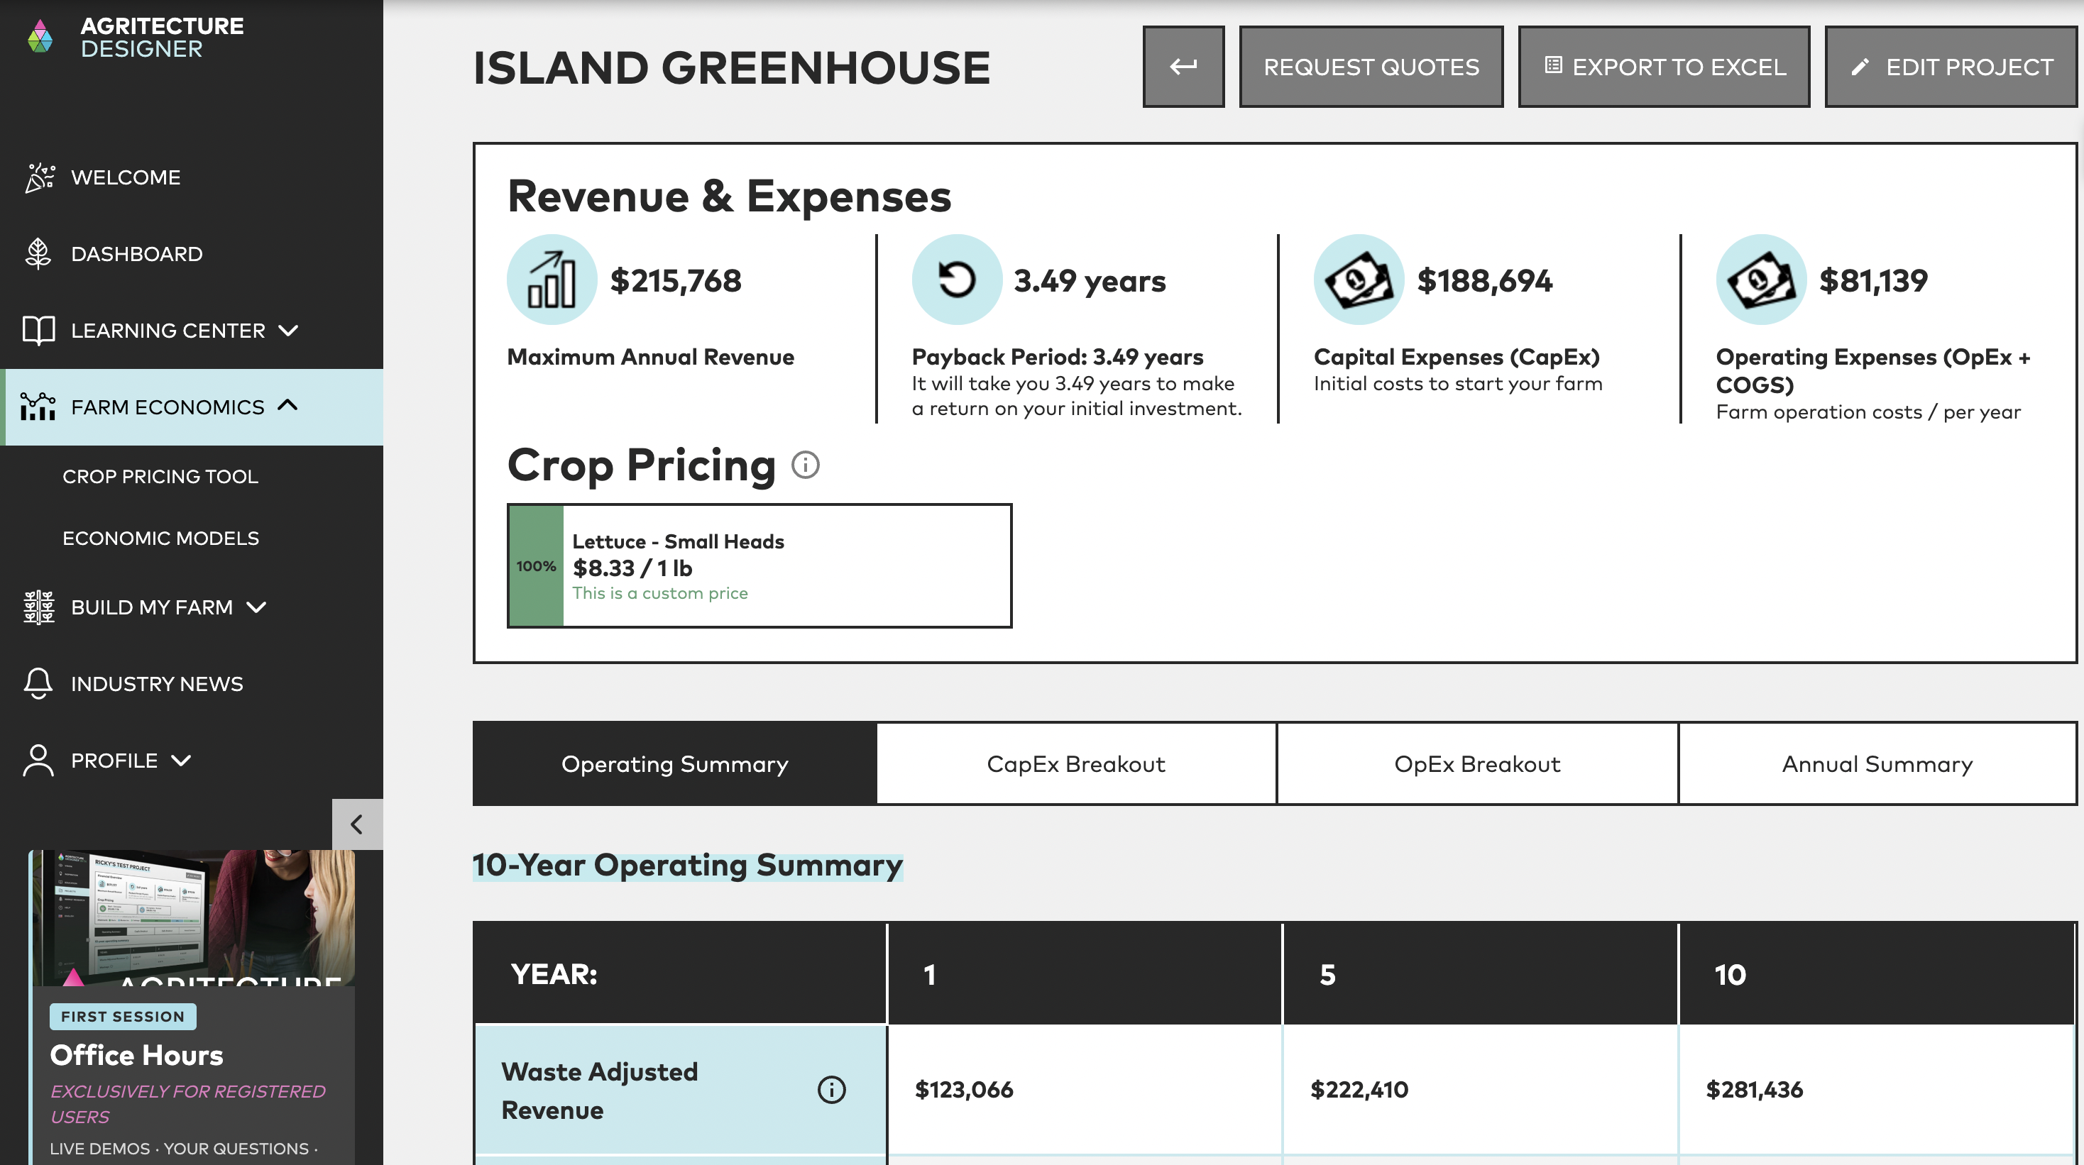Click the Request Quotes button
This screenshot has width=2084, height=1165.
pyautogui.click(x=1371, y=66)
